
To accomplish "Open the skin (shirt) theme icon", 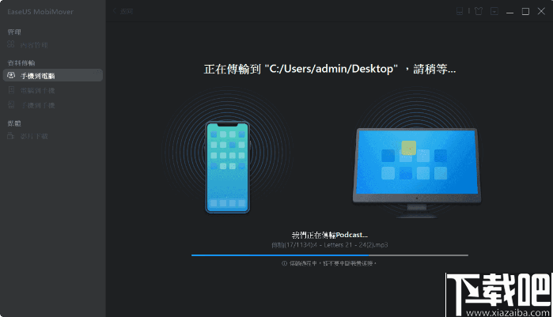I will pos(479,11).
